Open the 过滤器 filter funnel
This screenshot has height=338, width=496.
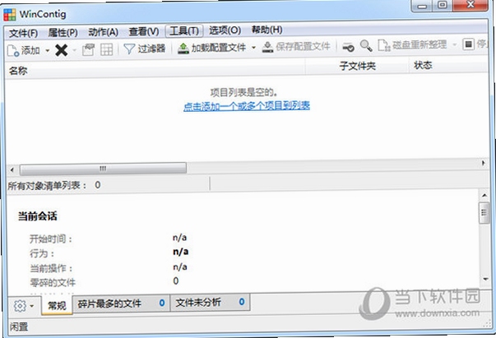pos(144,49)
